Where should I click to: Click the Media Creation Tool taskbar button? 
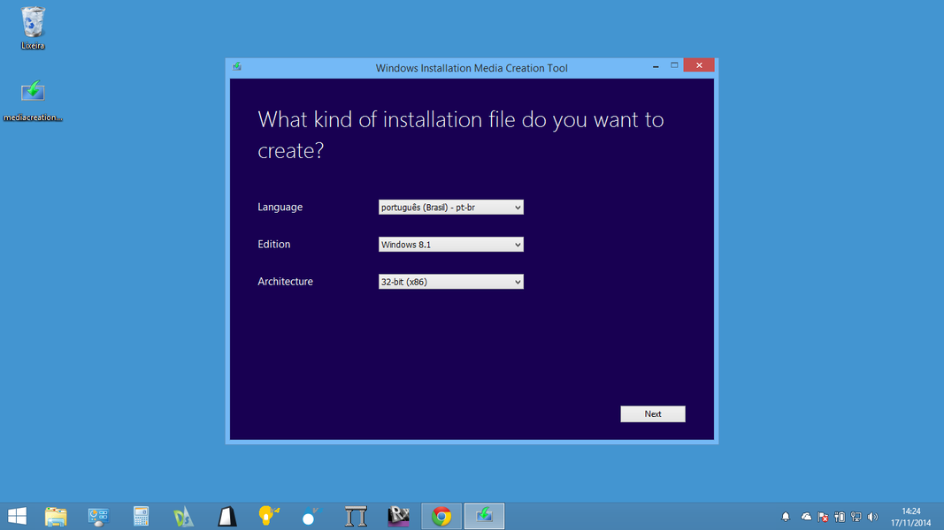coord(484,517)
